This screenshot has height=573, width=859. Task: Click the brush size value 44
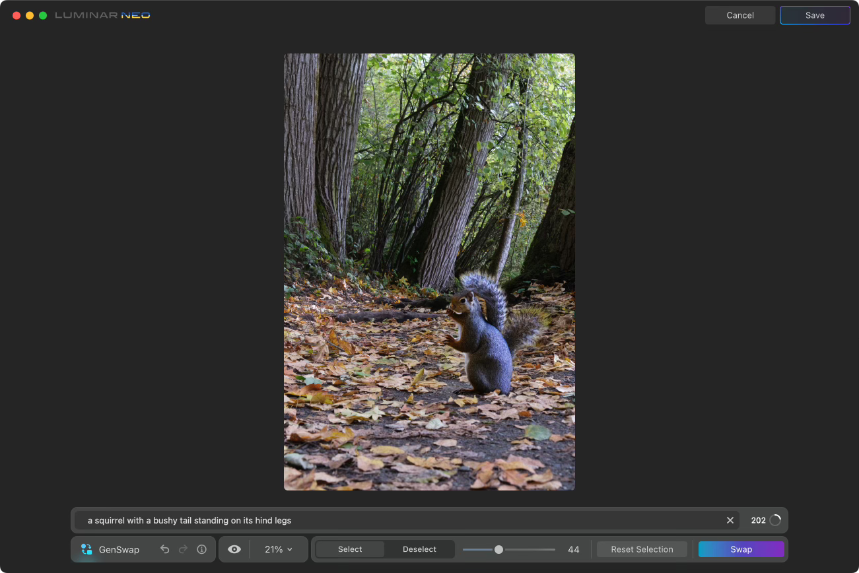pyautogui.click(x=574, y=549)
